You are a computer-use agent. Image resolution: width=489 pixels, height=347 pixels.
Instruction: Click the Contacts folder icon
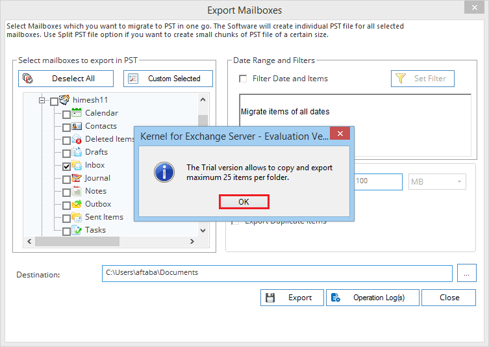tap(77, 126)
